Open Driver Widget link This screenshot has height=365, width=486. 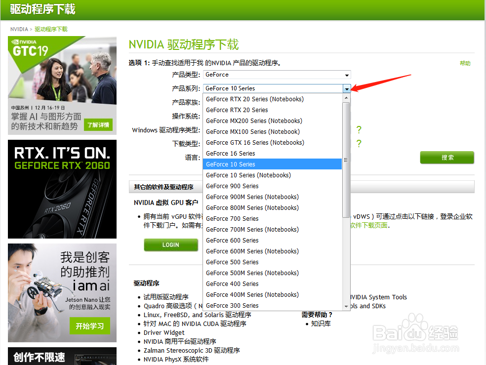point(163,333)
